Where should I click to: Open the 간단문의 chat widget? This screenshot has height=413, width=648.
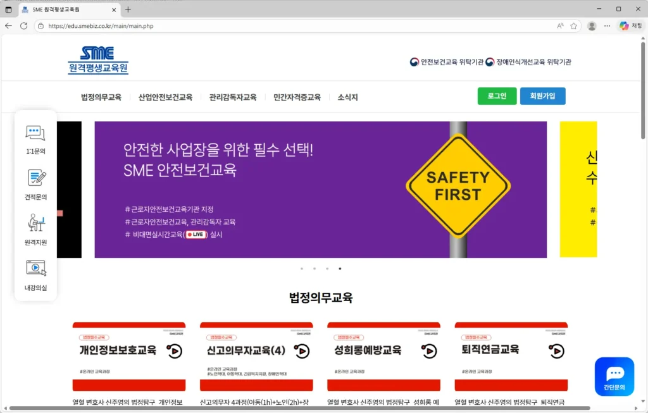point(613,376)
